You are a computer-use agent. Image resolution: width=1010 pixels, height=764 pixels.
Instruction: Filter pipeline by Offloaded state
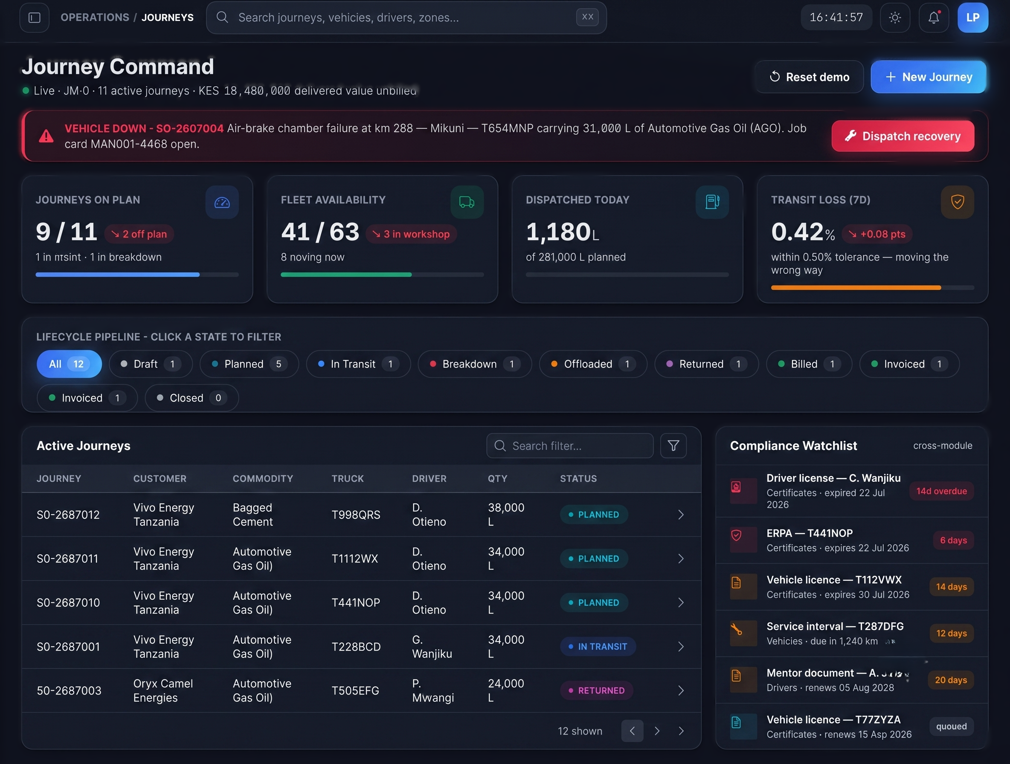[593, 364]
